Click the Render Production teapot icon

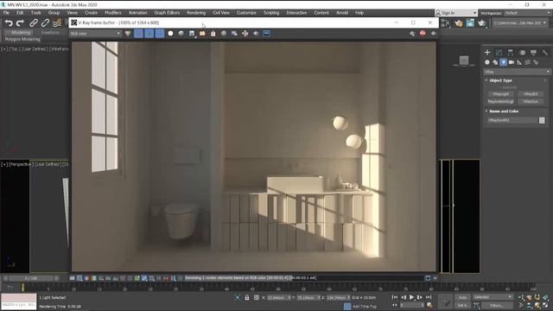(x=482, y=23)
